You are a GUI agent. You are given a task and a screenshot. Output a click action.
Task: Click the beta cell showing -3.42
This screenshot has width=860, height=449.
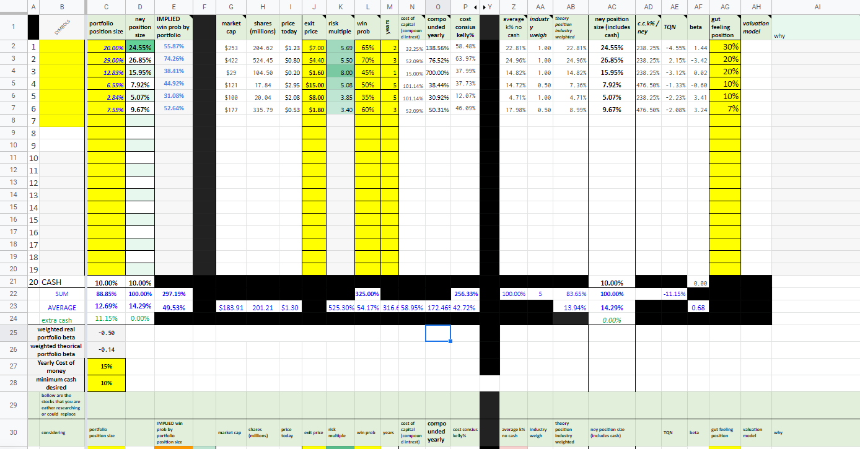click(700, 59)
